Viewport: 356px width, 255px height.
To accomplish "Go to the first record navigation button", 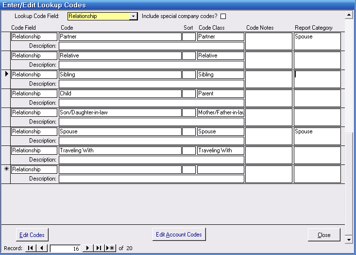I will [x=30, y=248].
